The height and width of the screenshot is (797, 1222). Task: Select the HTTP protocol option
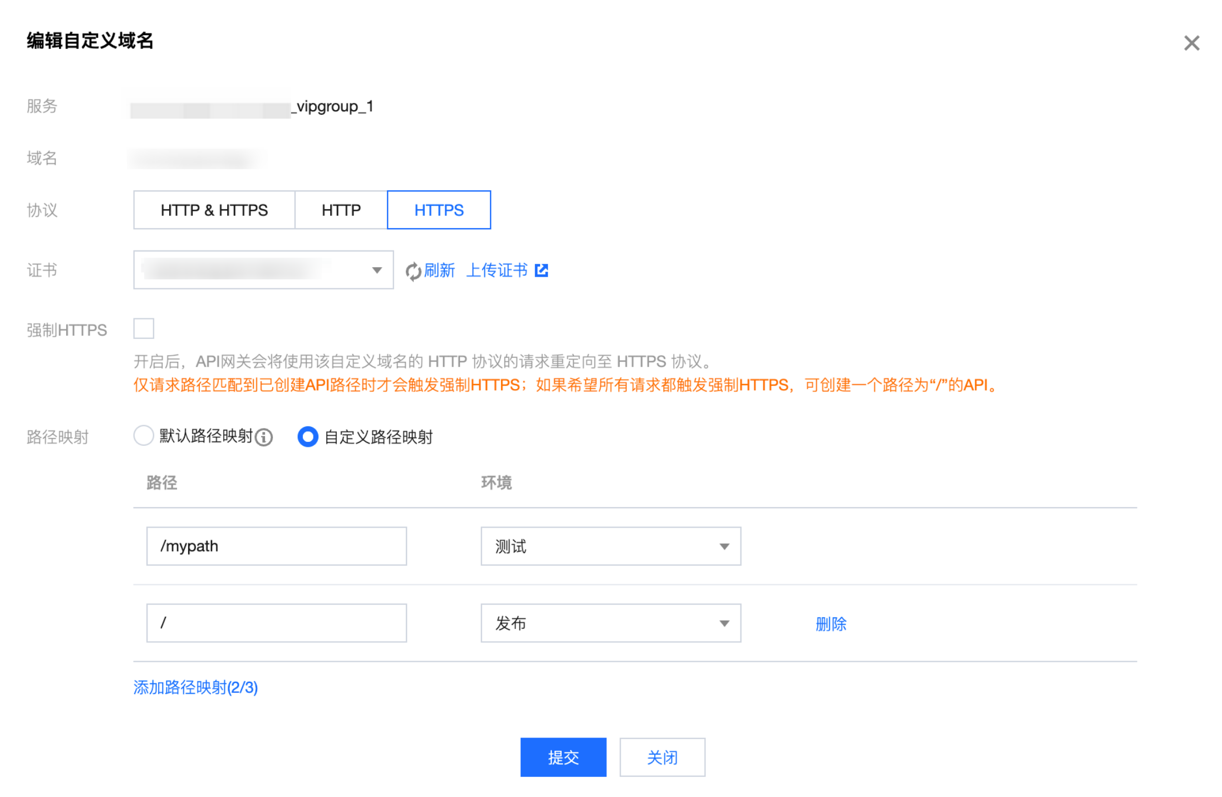(341, 210)
